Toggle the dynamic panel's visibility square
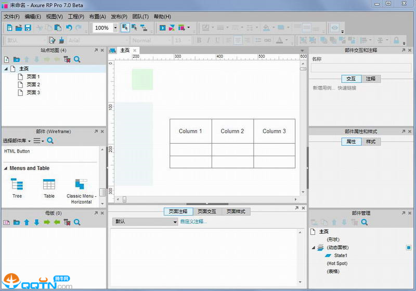Screen dimensions: 416x291 pyautogui.click(x=409, y=248)
